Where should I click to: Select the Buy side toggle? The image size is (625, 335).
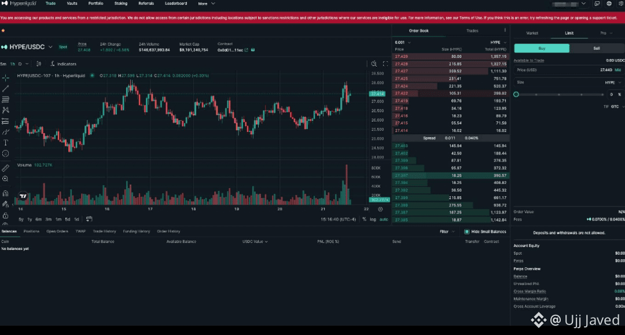542,48
